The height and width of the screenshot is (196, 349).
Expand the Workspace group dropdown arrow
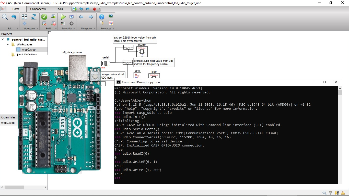[x=37, y=29]
